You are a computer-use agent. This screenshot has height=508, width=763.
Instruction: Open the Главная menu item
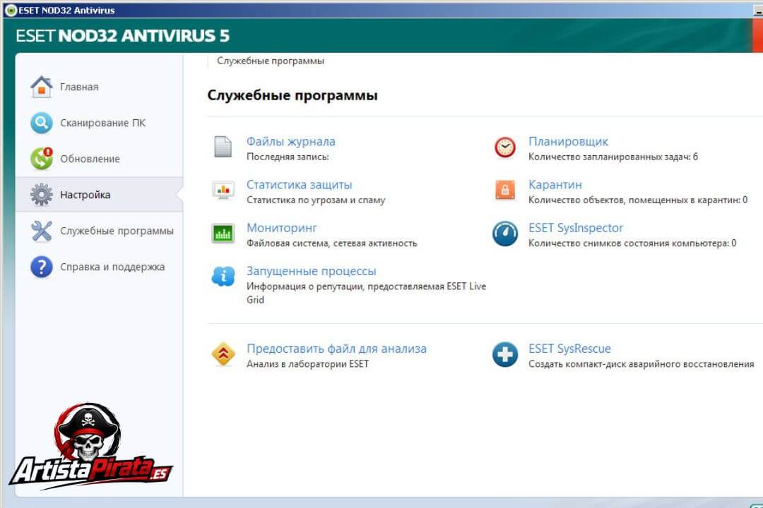pyautogui.click(x=79, y=87)
